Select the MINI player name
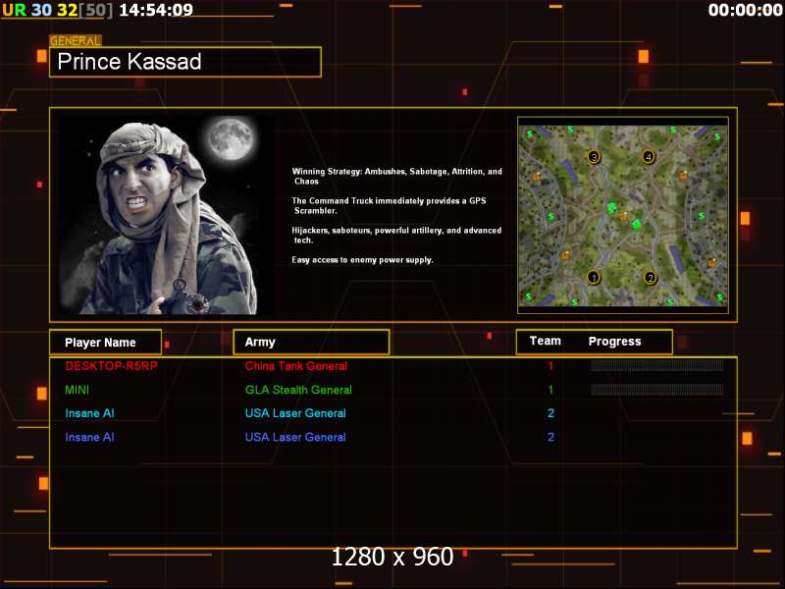Viewport: 785px width, 589px height. click(78, 390)
